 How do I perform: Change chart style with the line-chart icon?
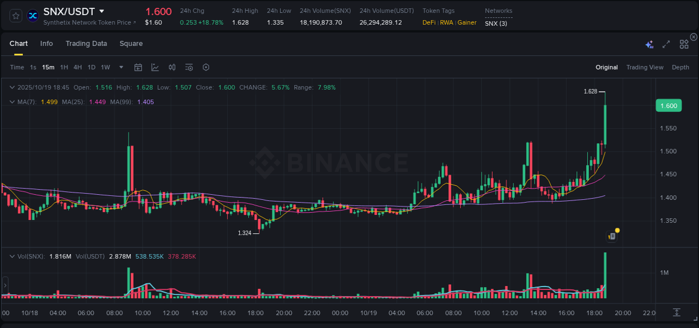click(155, 67)
